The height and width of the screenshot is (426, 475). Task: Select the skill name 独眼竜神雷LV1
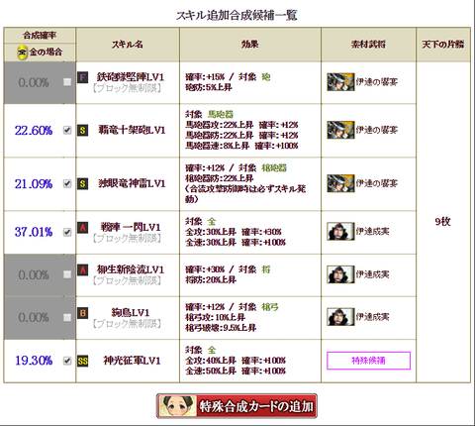point(132,183)
